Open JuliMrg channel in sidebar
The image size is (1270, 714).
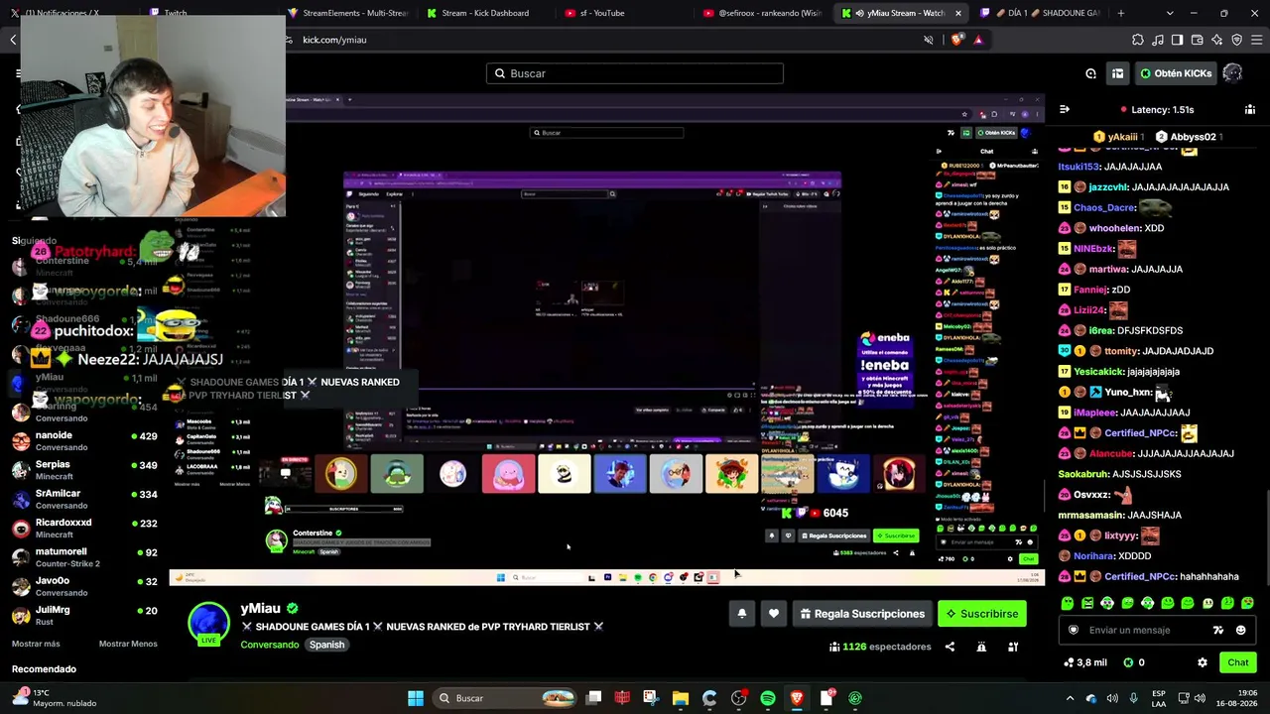(84, 615)
